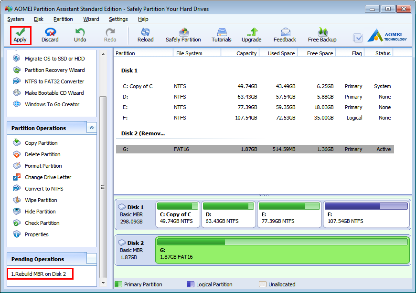Undo the last operation

(80, 35)
